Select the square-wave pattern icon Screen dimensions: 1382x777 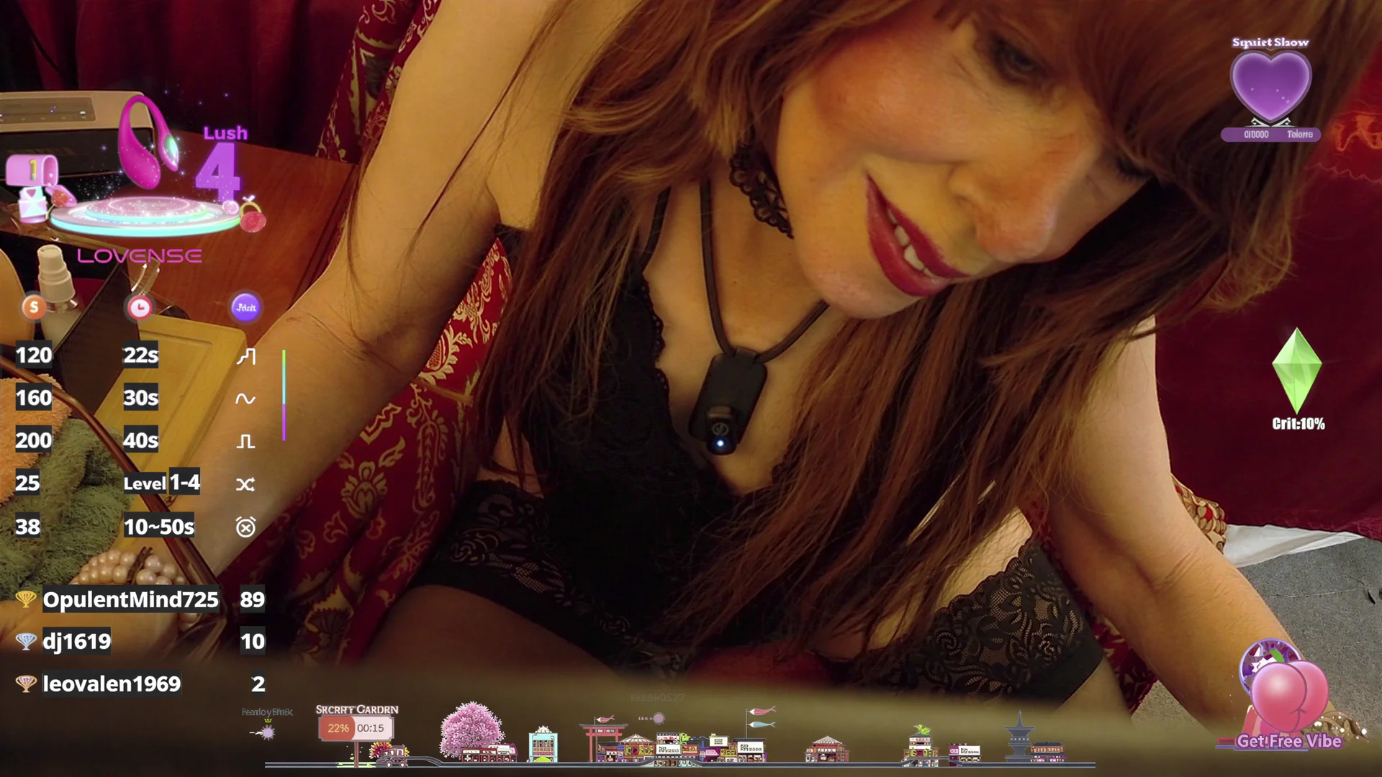click(x=245, y=441)
